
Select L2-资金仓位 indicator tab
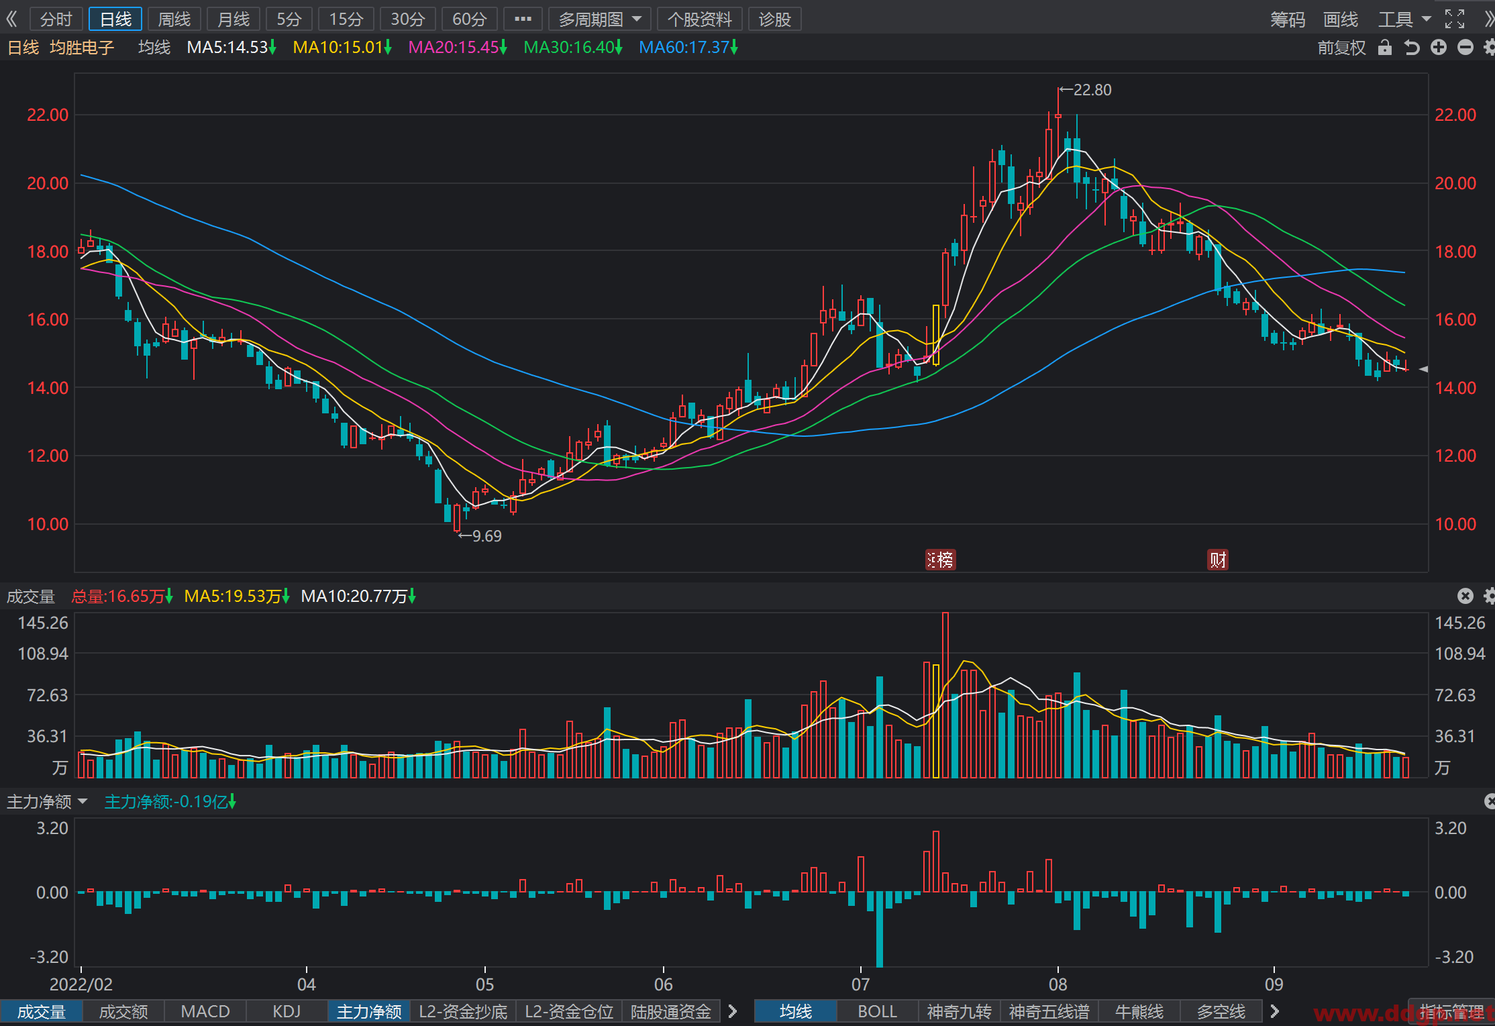click(569, 1012)
